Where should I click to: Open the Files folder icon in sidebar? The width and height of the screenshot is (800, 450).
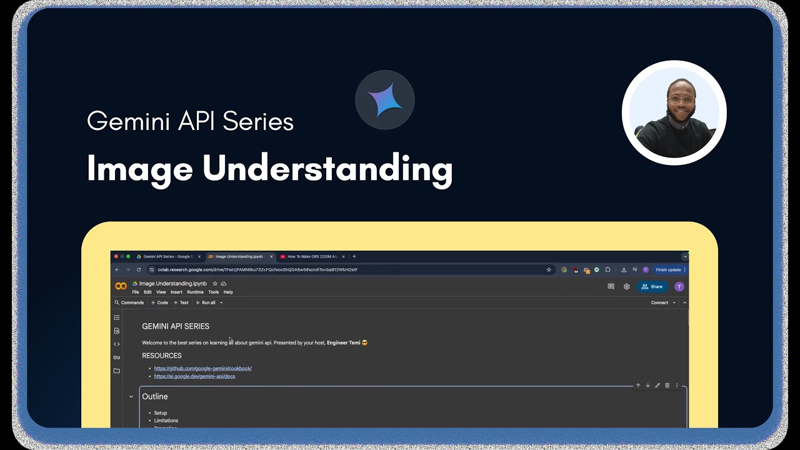click(x=116, y=371)
